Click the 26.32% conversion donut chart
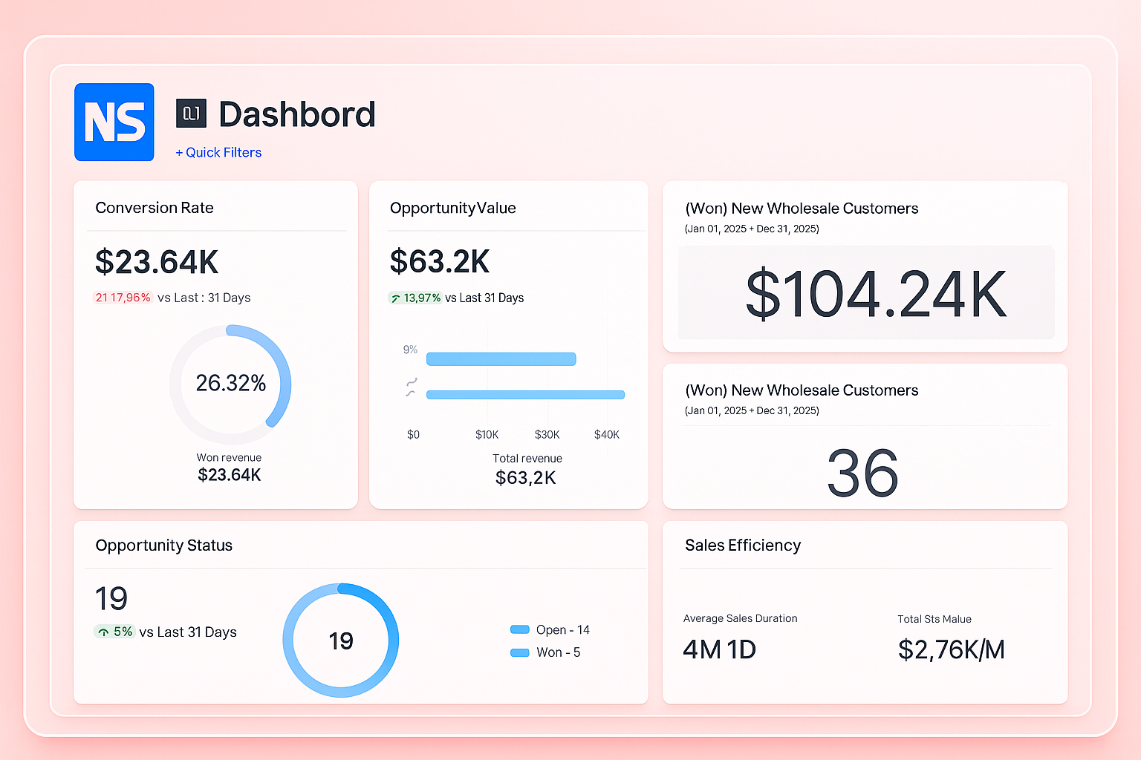 click(x=230, y=384)
